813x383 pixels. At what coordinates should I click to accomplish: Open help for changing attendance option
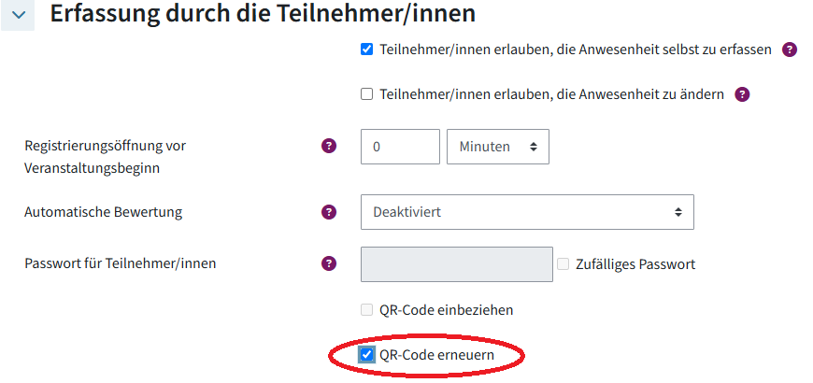(743, 93)
